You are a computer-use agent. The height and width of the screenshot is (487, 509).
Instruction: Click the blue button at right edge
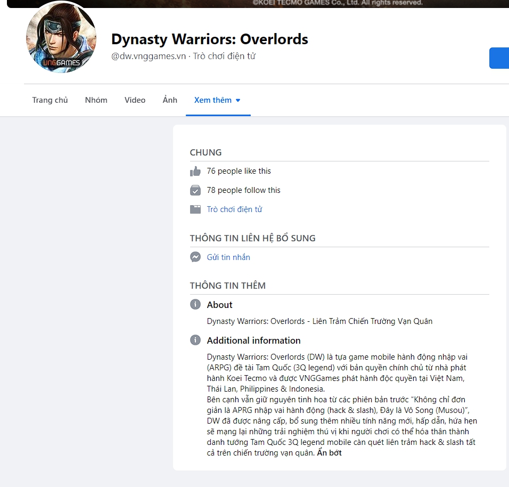499,58
